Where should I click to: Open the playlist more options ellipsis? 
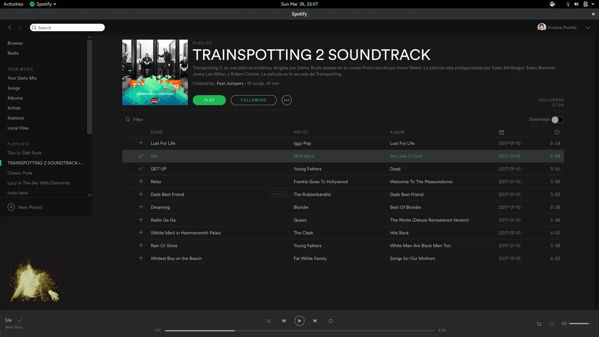pos(286,100)
